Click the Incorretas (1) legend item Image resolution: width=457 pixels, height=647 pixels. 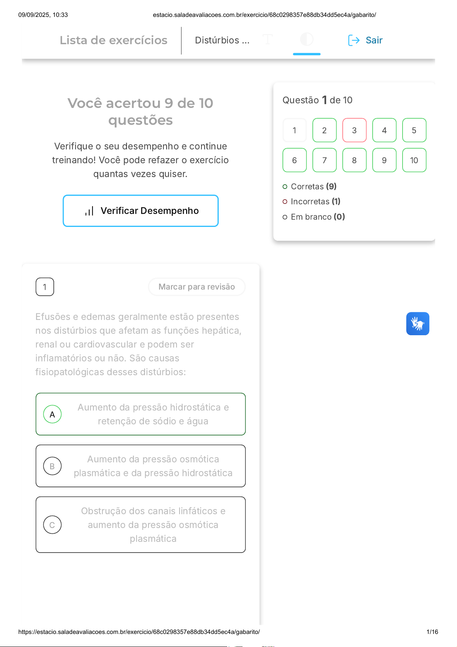(315, 202)
